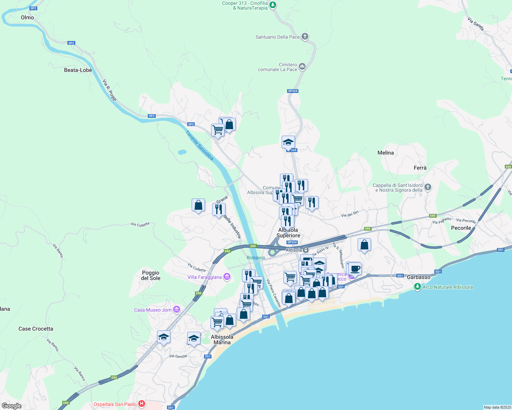Select the tree icon at Arco Naturale Albissola
512x410 pixels.
pos(418,287)
